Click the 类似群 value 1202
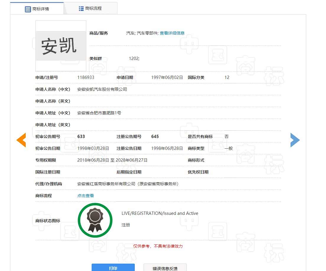This screenshot has height=271, width=326. [x=134, y=59]
